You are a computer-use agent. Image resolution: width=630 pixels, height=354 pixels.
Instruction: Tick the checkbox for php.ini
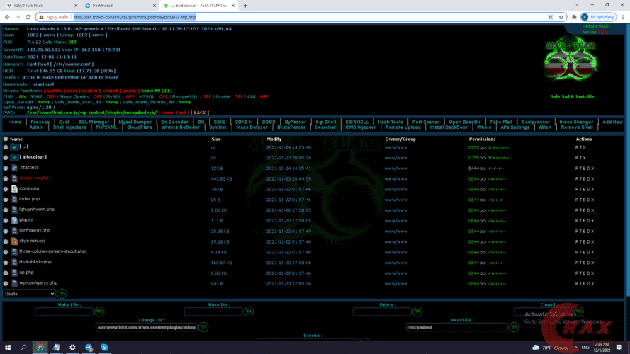(6, 220)
